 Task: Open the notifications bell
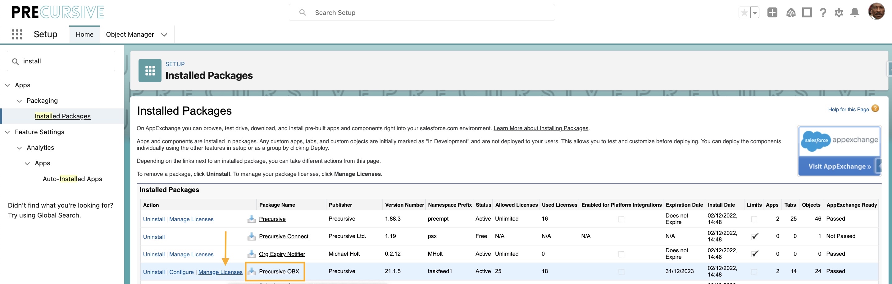pos(855,12)
